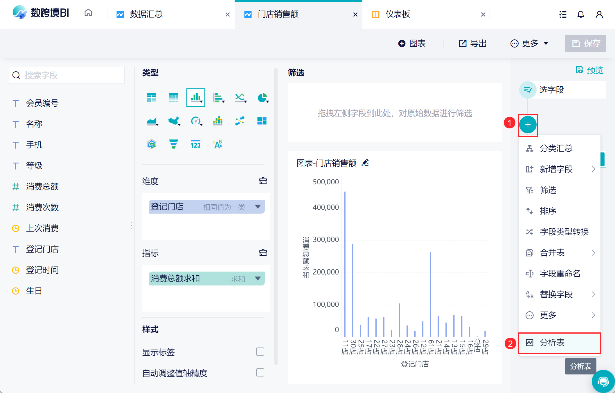
Task: Open the notification bell icon
Action: [x=580, y=14]
